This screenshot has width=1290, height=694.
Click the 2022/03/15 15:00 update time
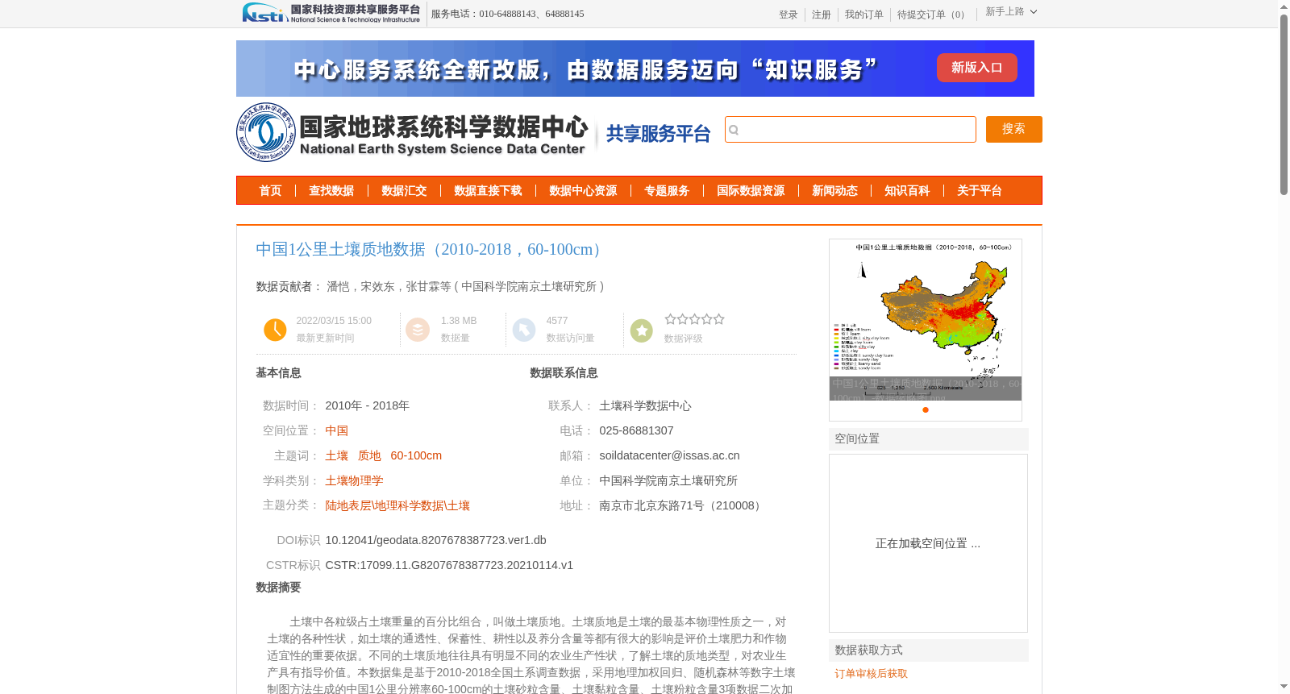334,321
